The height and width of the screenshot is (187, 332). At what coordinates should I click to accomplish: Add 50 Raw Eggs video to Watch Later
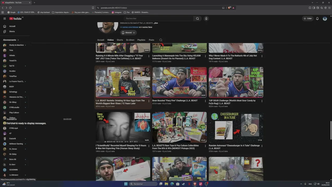click(147, 70)
